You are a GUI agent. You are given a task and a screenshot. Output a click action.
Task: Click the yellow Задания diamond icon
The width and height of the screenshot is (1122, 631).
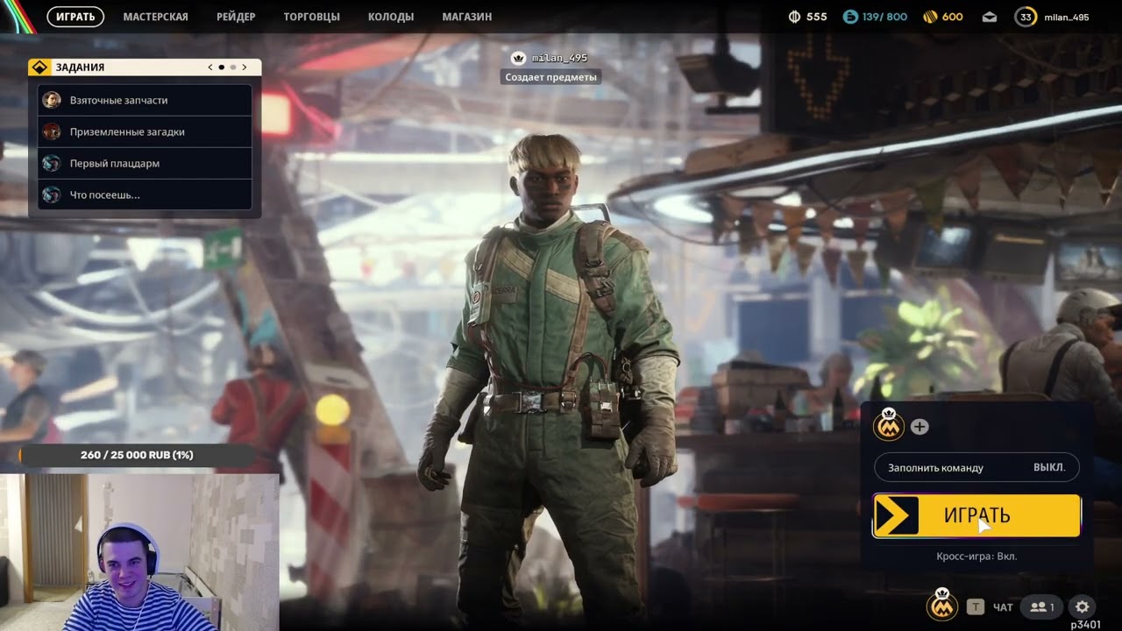[40, 67]
